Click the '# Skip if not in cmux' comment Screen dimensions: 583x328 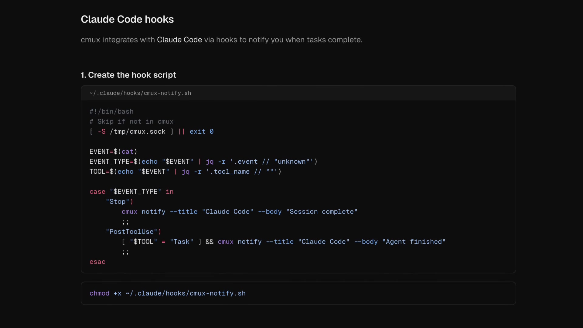[x=131, y=121]
